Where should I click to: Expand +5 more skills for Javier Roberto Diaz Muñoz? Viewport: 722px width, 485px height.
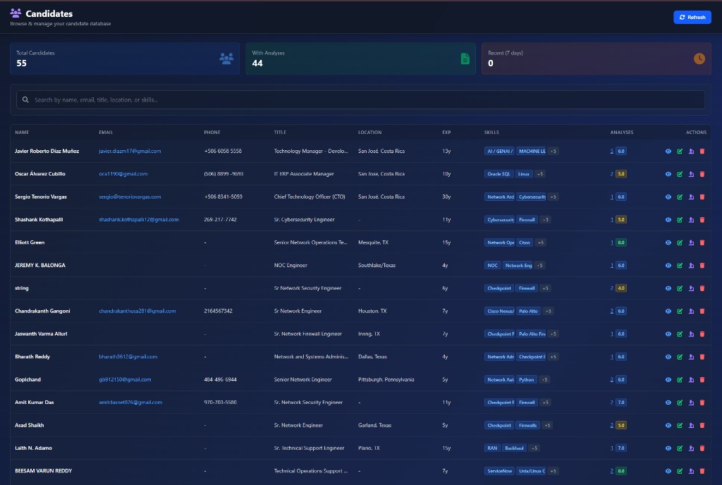(x=553, y=151)
